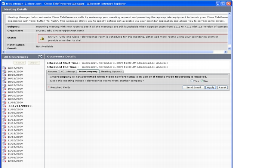Select Yes for intercompany rooms
Image resolution: width=262 pixels, height=168 pixels.
(192, 81)
